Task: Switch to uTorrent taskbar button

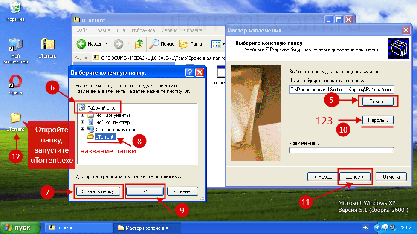Action: (78, 228)
